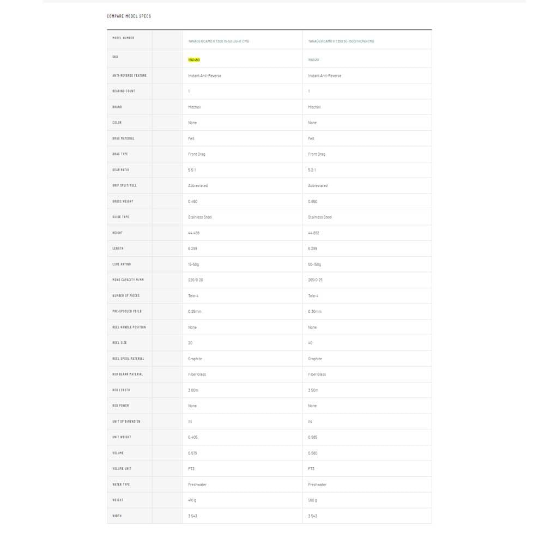Click the 0.450 gross weight value
This screenshot has height=545, width=545.
(193, 202)
